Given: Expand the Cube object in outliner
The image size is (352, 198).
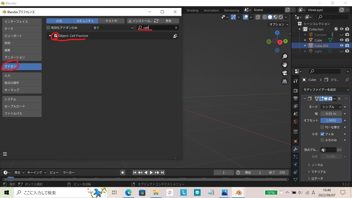Looking at the screenshot, I should pos(305,40).
